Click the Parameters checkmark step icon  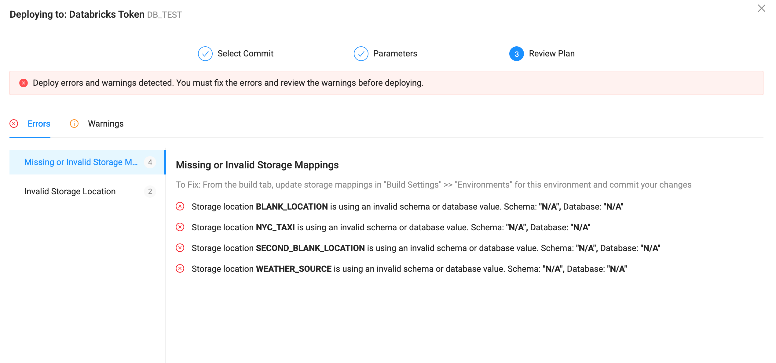(361, 54)
